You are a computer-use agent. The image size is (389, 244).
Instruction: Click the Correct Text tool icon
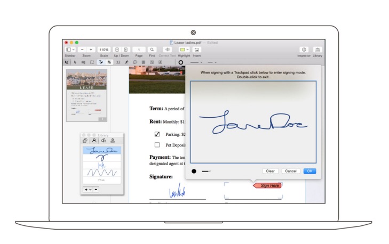pyautogui.click(x=168, y=50)
